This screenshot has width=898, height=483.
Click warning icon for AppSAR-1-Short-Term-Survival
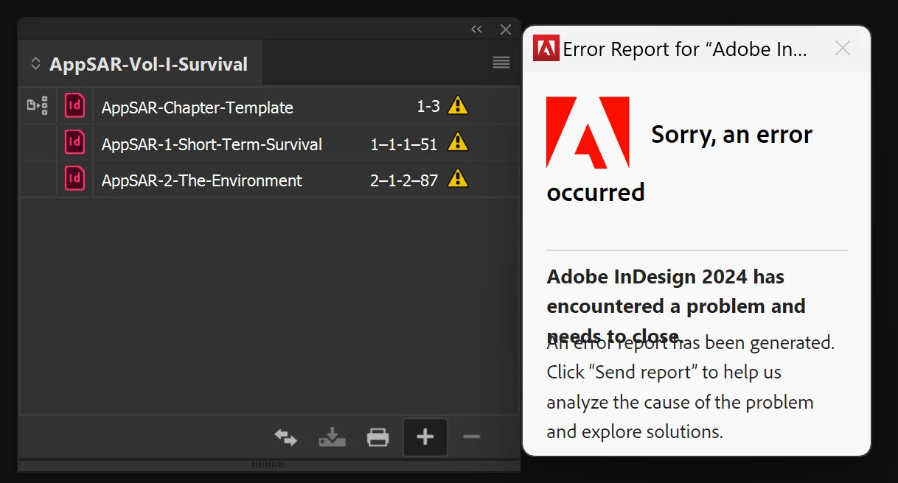pos(458,142)
